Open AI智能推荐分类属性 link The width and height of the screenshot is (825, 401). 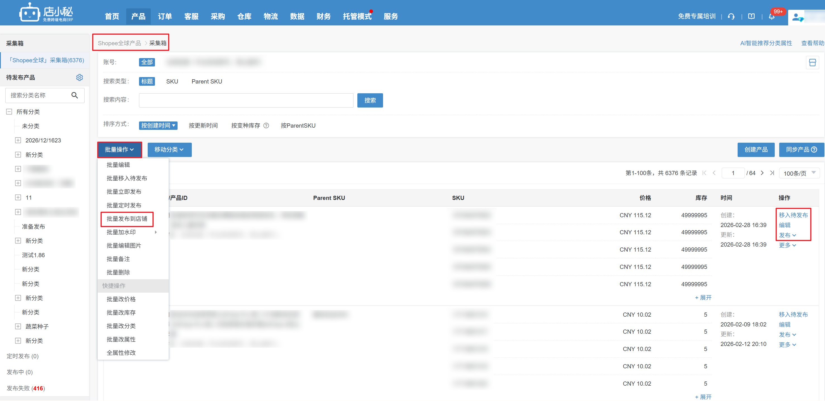point(766,43)
